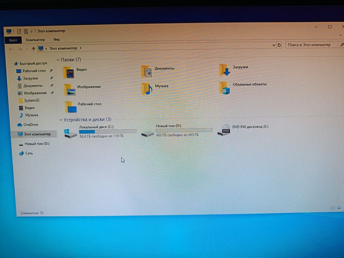Select the DVD RW дисковод (E:) icon

click(223, 130)
